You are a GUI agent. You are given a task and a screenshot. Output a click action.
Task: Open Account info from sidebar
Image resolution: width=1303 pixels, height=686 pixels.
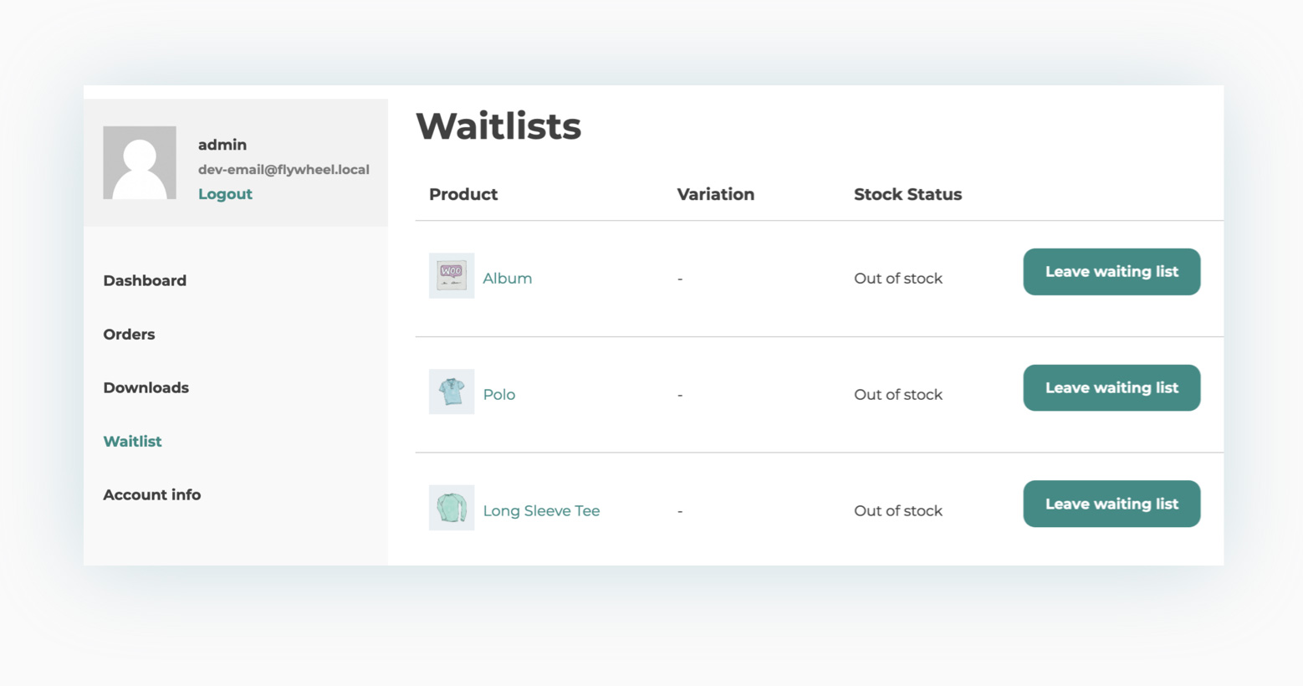tap(151, 495)
